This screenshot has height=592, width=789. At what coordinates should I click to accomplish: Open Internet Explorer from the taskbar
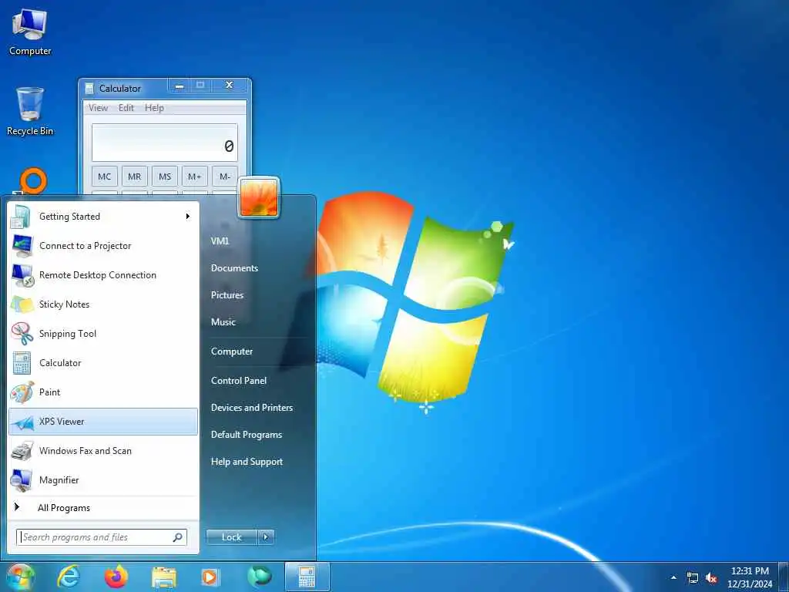point(69,577)
